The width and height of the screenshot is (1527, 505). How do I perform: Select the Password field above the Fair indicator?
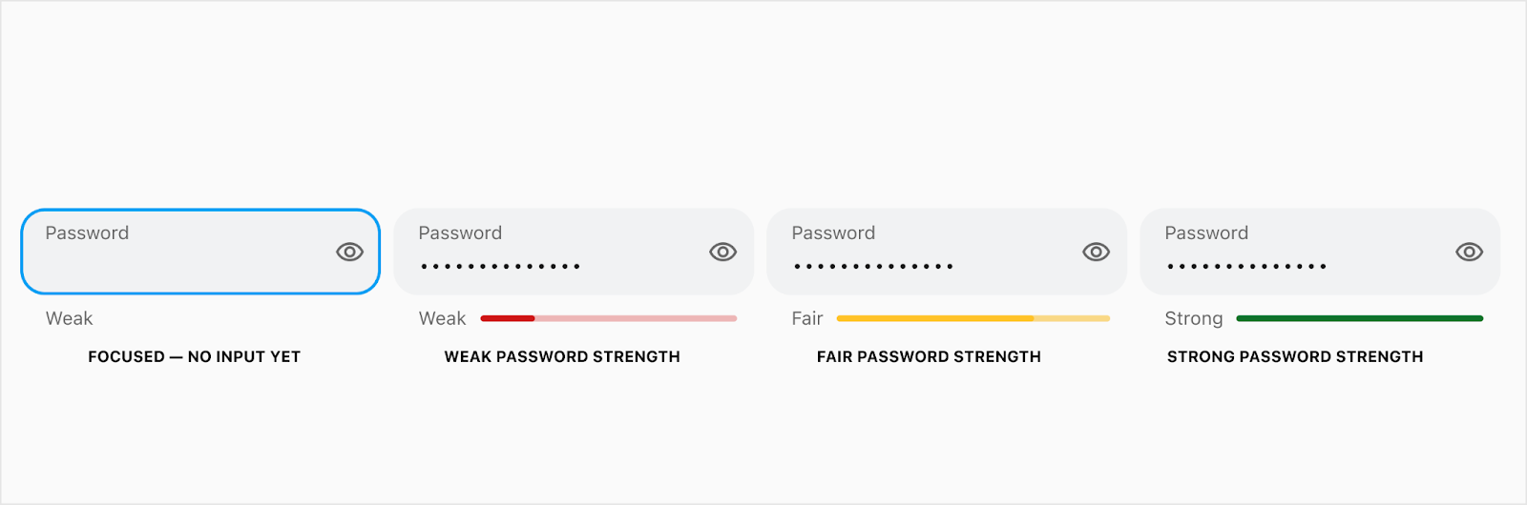click(947, 252)
